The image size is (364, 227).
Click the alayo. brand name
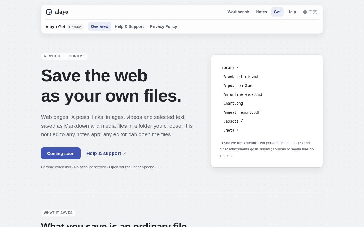[62, 12]
